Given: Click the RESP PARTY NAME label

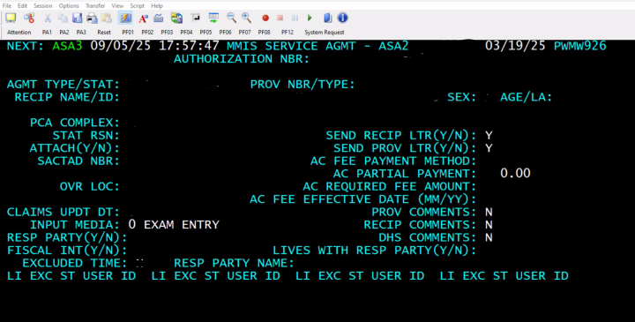Looking at the screenshot, I should (x=234, y=263).
